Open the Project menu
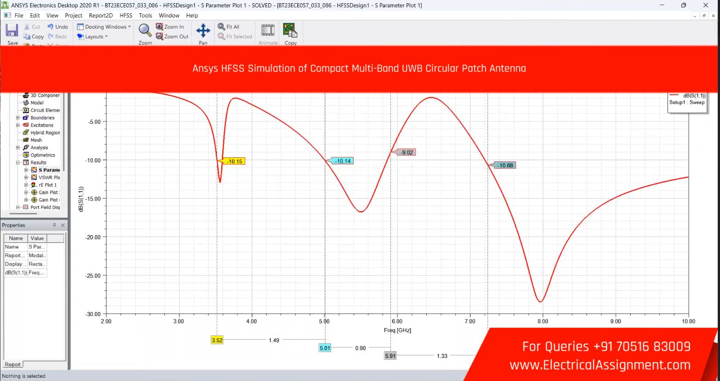 coord(74,15)
